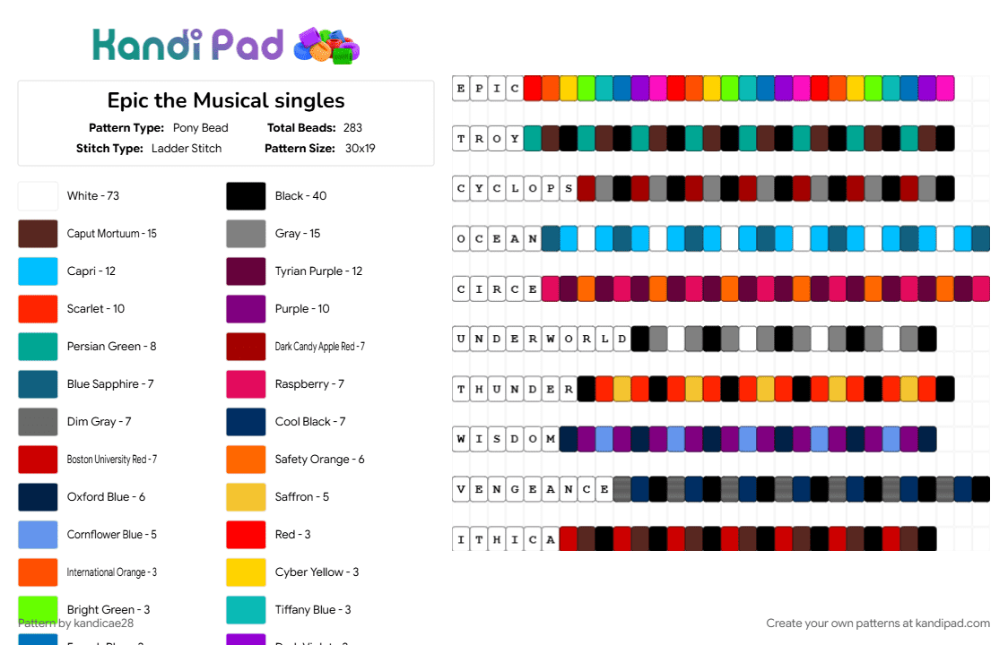Click the label White - 73

[93, 196]
